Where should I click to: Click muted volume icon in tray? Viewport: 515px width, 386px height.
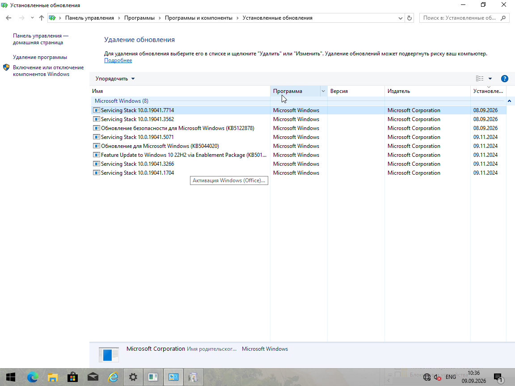[438, 377]
